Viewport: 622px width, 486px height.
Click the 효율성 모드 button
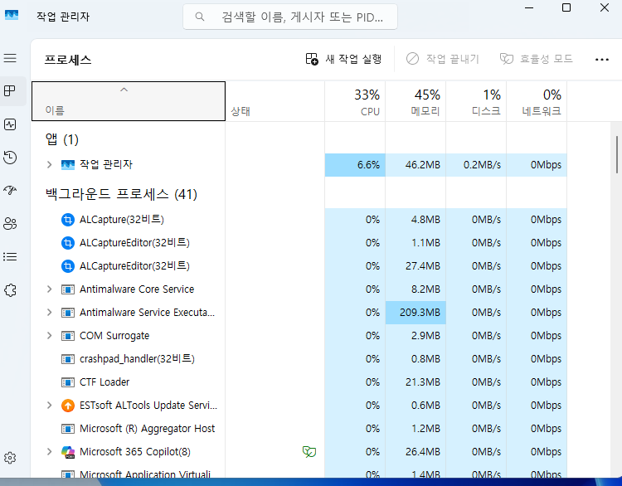[x=536, y=59]
